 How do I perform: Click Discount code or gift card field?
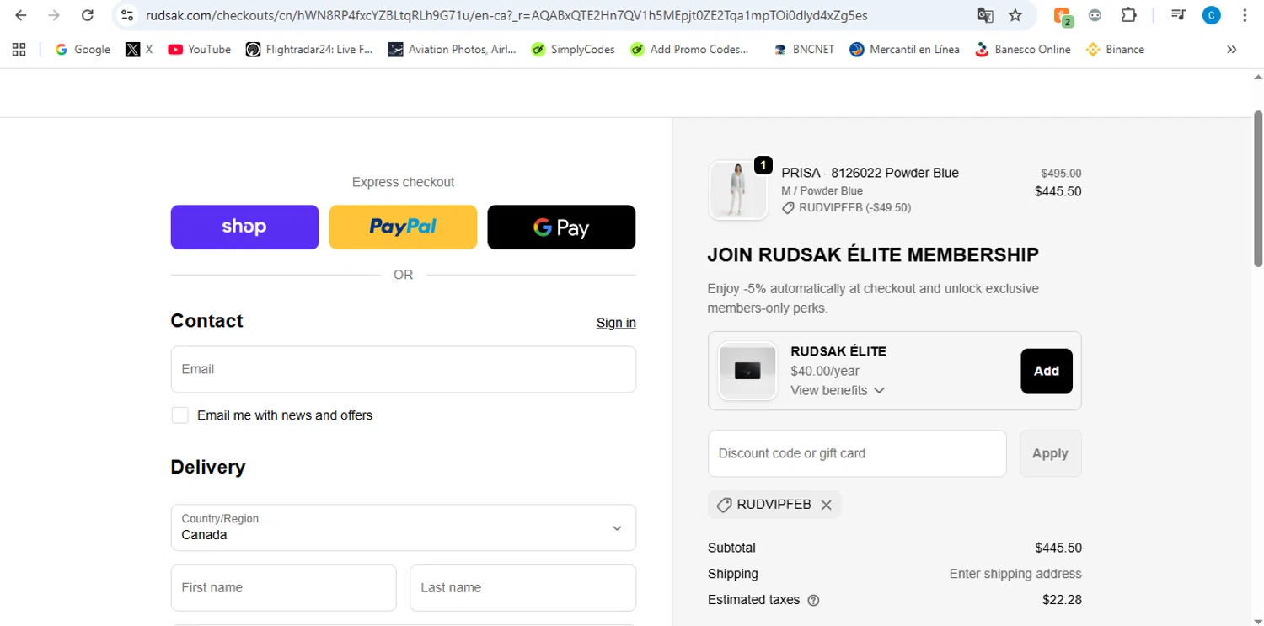pyautogui.click(x=857, y=453)
